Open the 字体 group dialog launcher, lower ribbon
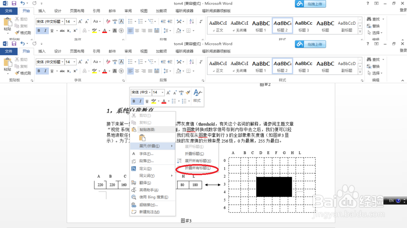Viewport: 407px width, 228px height. coord(123,81)
